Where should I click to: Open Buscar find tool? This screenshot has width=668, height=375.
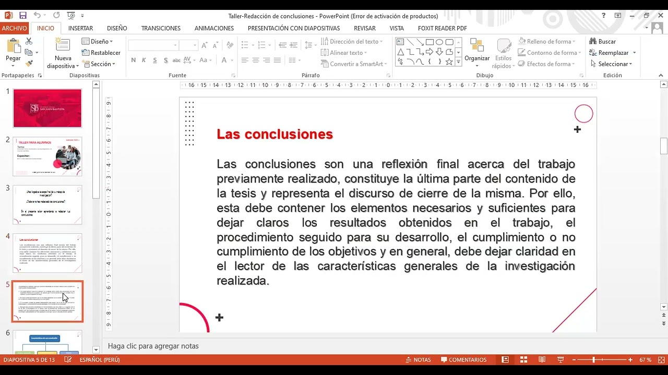pos(603,41)
